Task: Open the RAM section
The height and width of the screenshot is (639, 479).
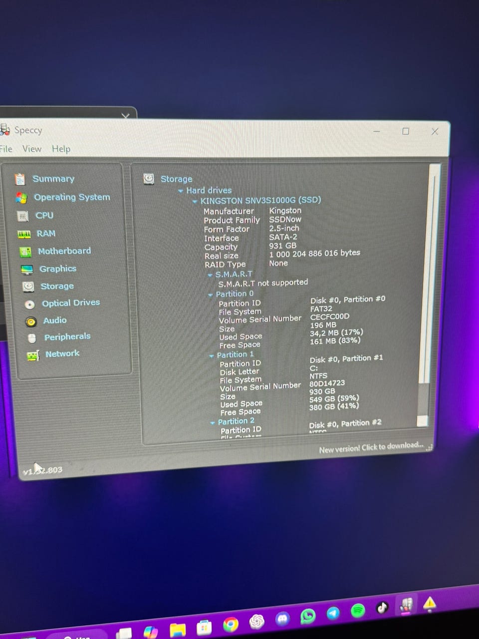Action: click(x=46, y=233)
